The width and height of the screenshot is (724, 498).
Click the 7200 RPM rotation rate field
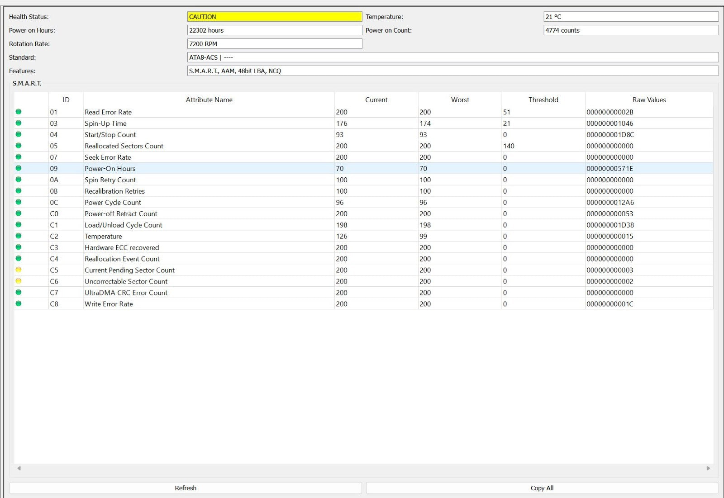click(275, 44)
